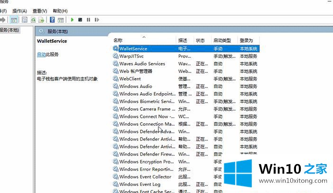Image resolution: width=333 pixels, height=193 pixels.
Task: Click the 启动 link to start service
Action: pyautogui.click(x=41, y=54)
